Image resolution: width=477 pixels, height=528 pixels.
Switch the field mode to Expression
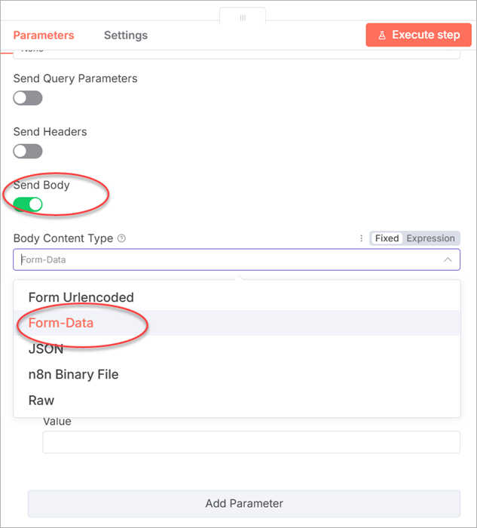(x=430, y=238)
